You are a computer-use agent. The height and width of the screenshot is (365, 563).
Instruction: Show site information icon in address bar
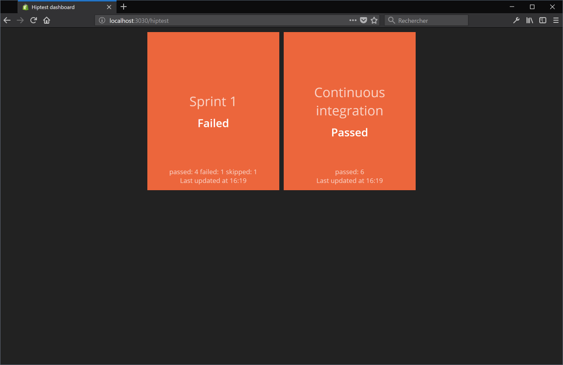pyautogui.click(x=102, y=20)
